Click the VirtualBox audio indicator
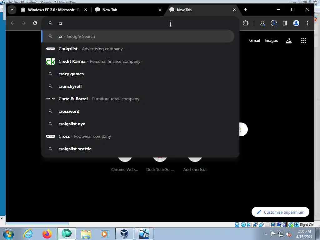Screen dimensions: 320x240 coord(249,225)
